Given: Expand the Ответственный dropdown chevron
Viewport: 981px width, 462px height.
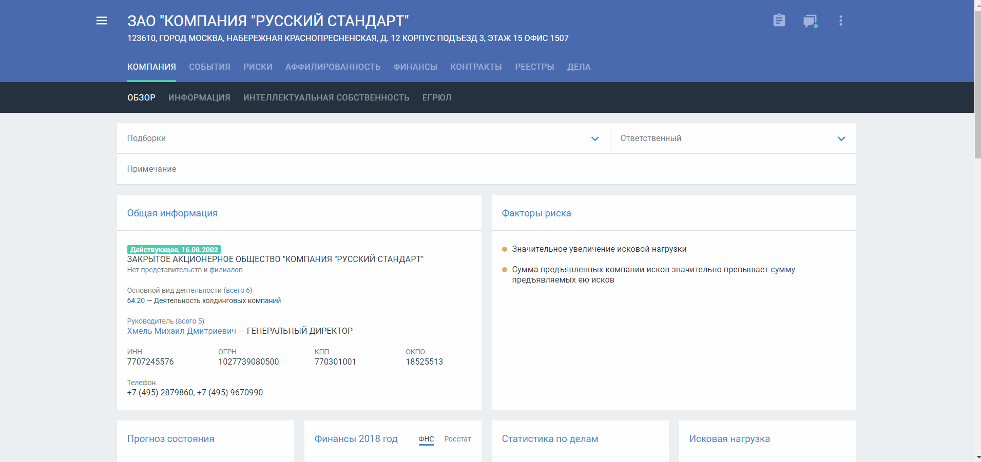Looking at the screenshot, I should [841, 138].
